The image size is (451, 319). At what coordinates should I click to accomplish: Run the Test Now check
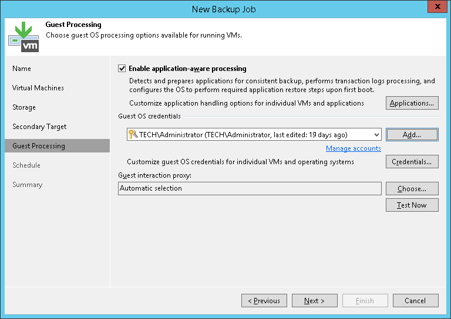click(x=412, y=205)
